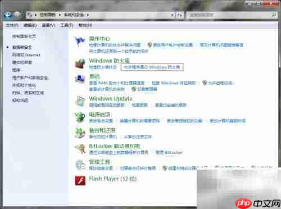Click the shield icon beside 创建并格式化硬盘分区
Viewport: 281px width, 209px height.
(165, 168)
